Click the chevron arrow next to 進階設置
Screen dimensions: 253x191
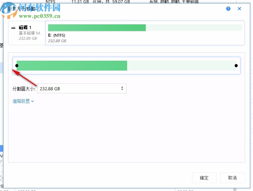pos(33,101)
